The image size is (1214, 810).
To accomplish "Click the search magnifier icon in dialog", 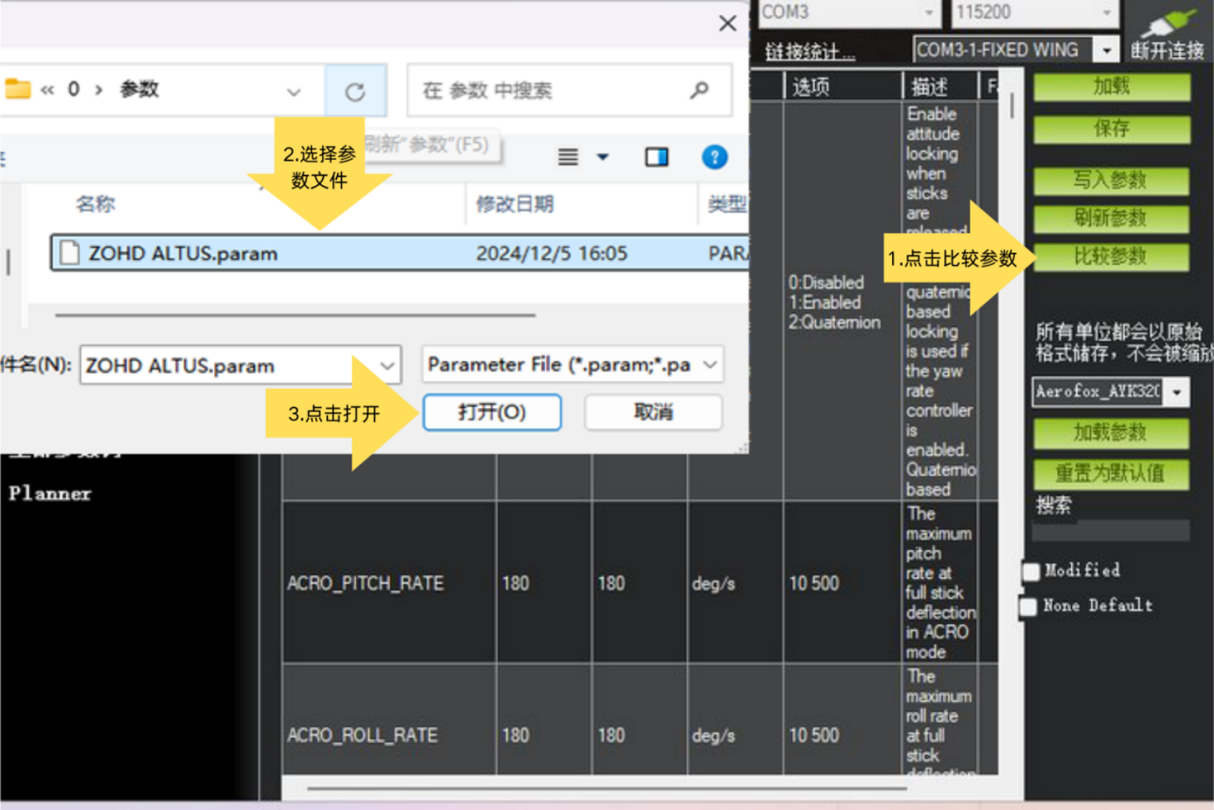I will [699, 90].
